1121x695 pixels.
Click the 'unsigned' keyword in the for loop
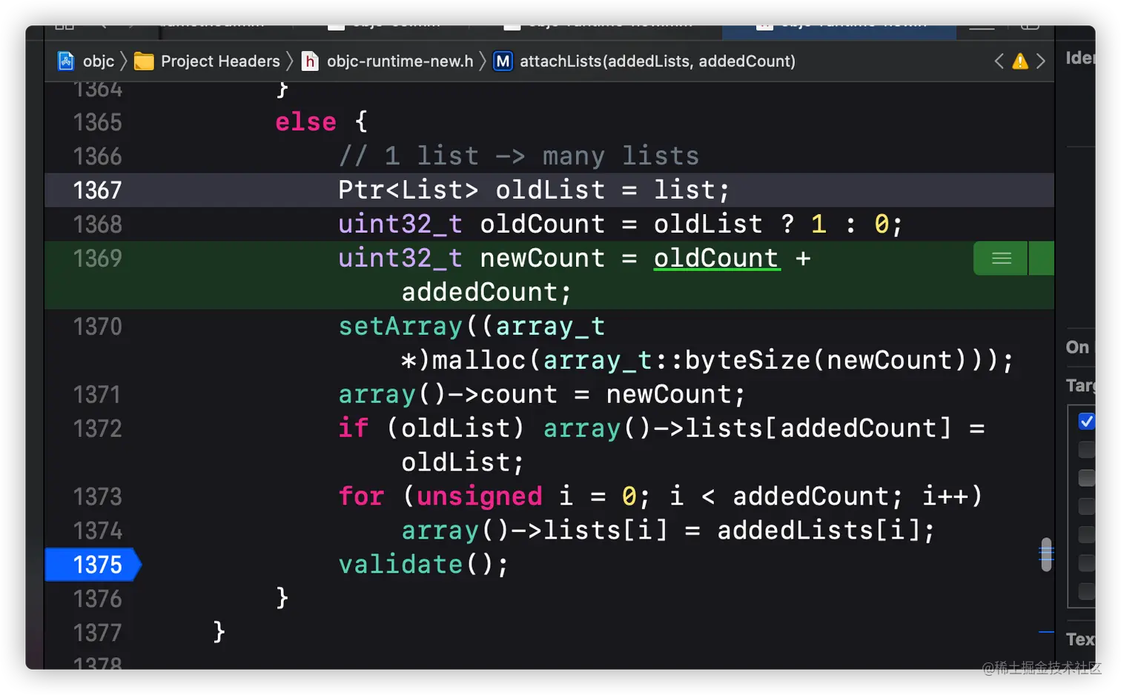tap(480, 497)
